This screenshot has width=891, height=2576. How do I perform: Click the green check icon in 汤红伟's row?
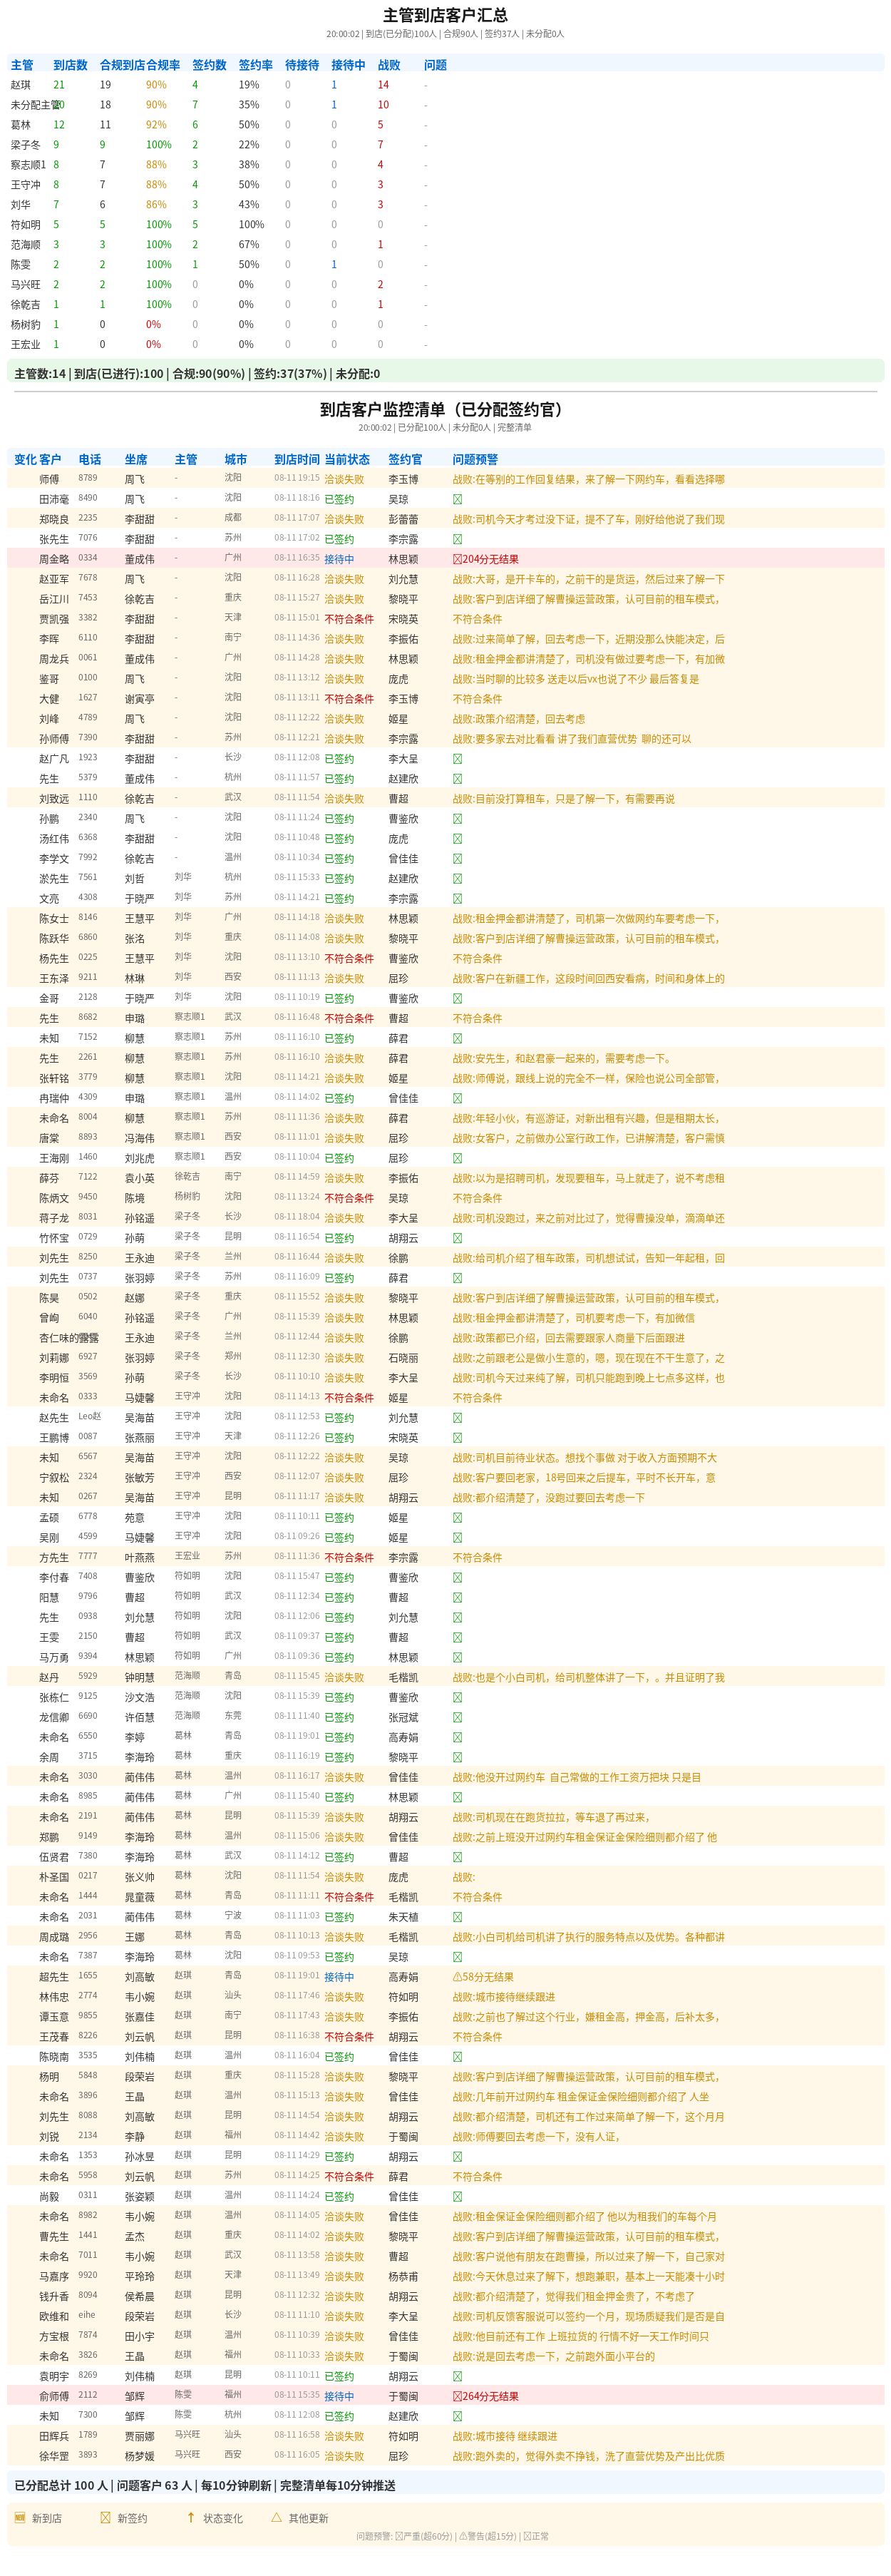tap(458, 839)
